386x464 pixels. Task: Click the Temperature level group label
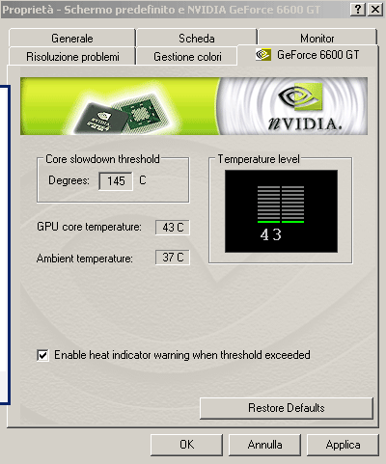259,159
